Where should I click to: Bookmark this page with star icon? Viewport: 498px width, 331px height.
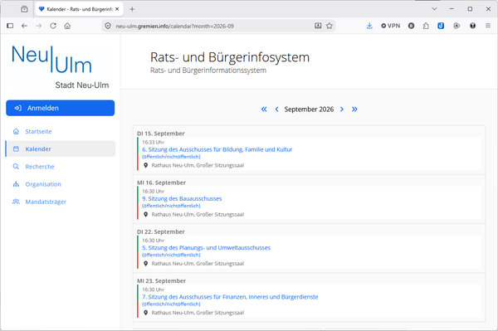pyautogui.click(x=330, y=26)
